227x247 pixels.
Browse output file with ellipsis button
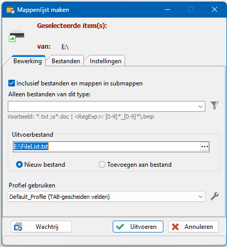point(205,147)
